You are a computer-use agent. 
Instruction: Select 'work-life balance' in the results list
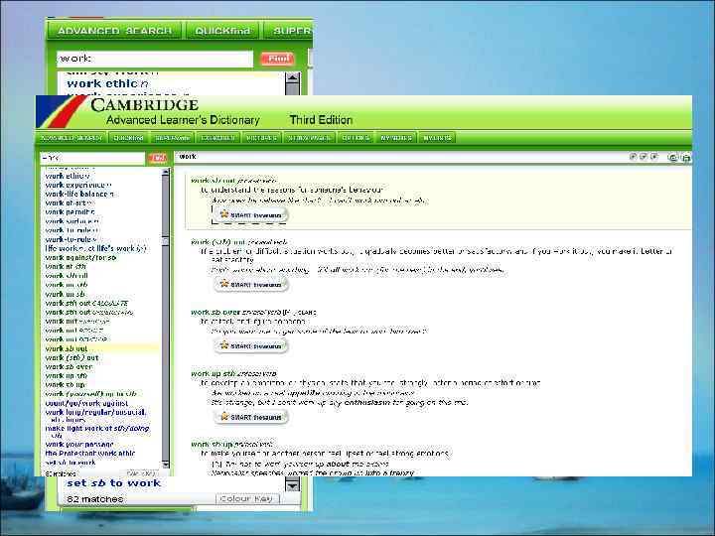pyautogui.click(x=79, y=195)
